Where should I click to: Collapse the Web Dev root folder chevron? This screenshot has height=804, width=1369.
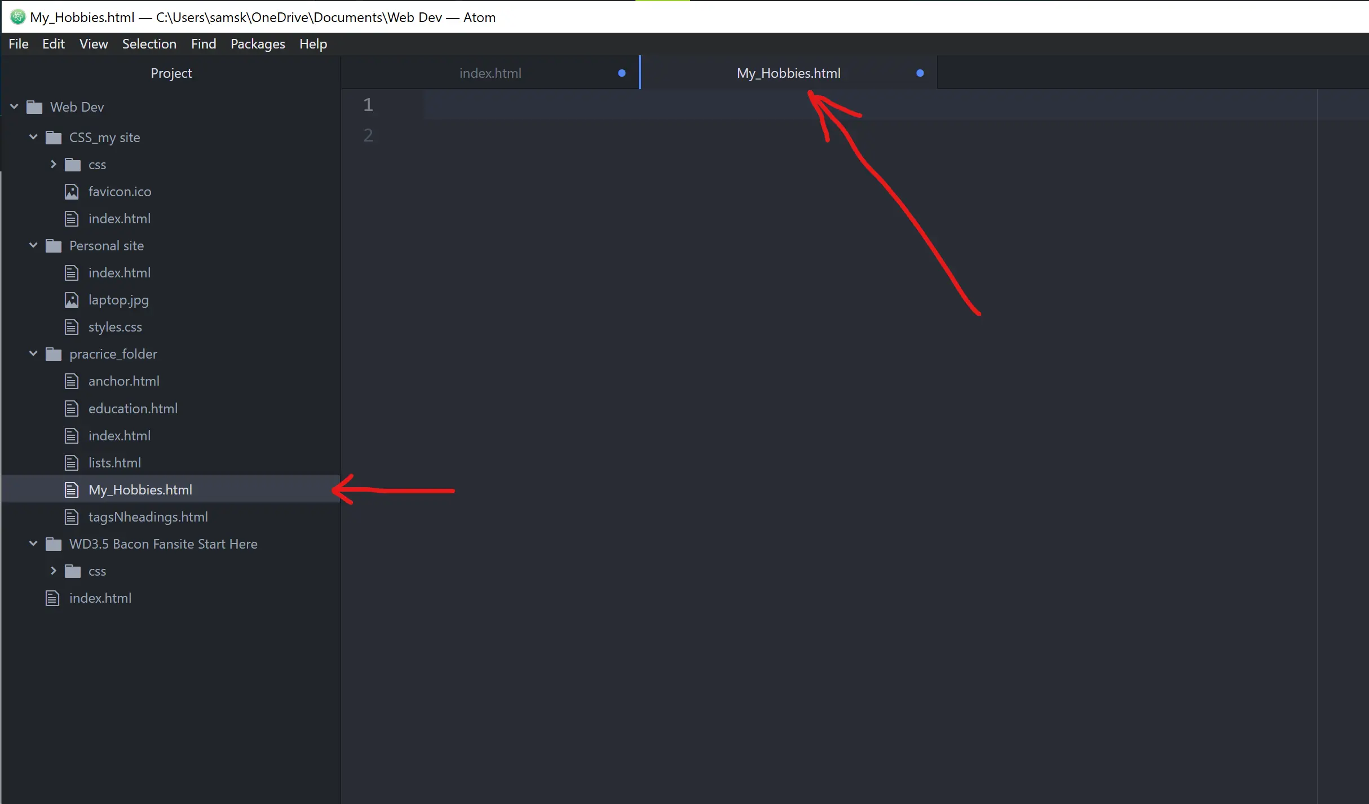pos(14,107)
